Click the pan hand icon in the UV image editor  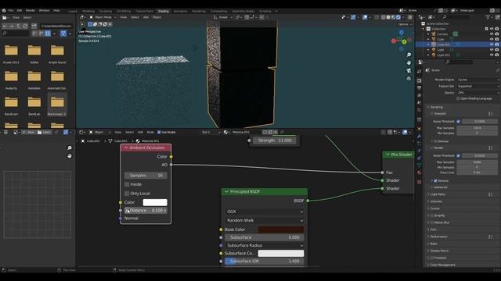(x=70, y=156)
